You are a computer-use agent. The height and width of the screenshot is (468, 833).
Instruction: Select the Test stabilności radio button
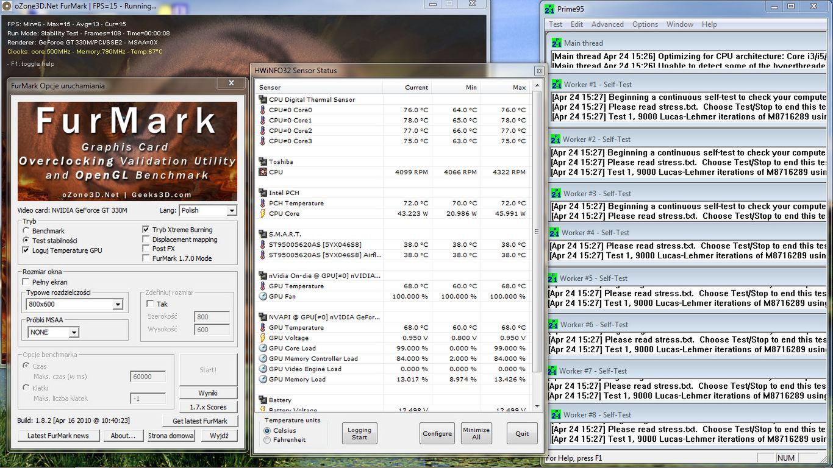tap(26, 241)
